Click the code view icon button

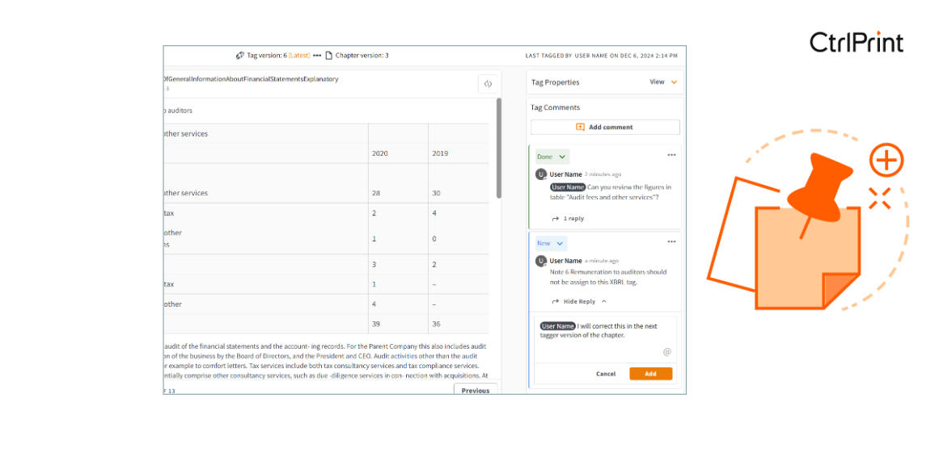pos(488,83)
